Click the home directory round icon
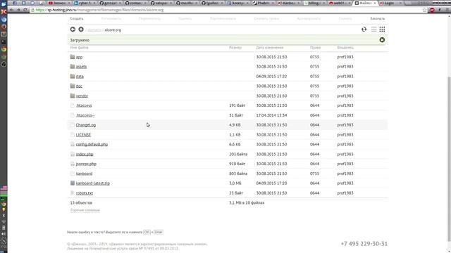The height and width of the screenshot is (253, 451). tap(81, 30)
